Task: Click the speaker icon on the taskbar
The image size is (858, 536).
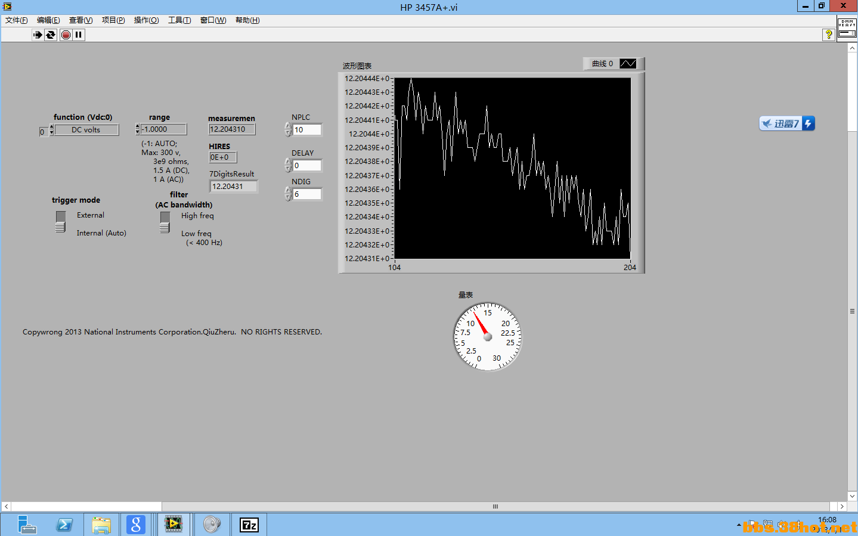Action: tap(211, 525)
